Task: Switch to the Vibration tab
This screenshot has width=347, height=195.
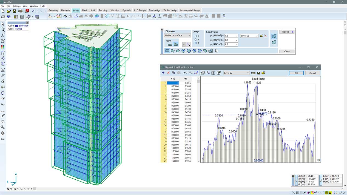Action: (x=115, y=10)
